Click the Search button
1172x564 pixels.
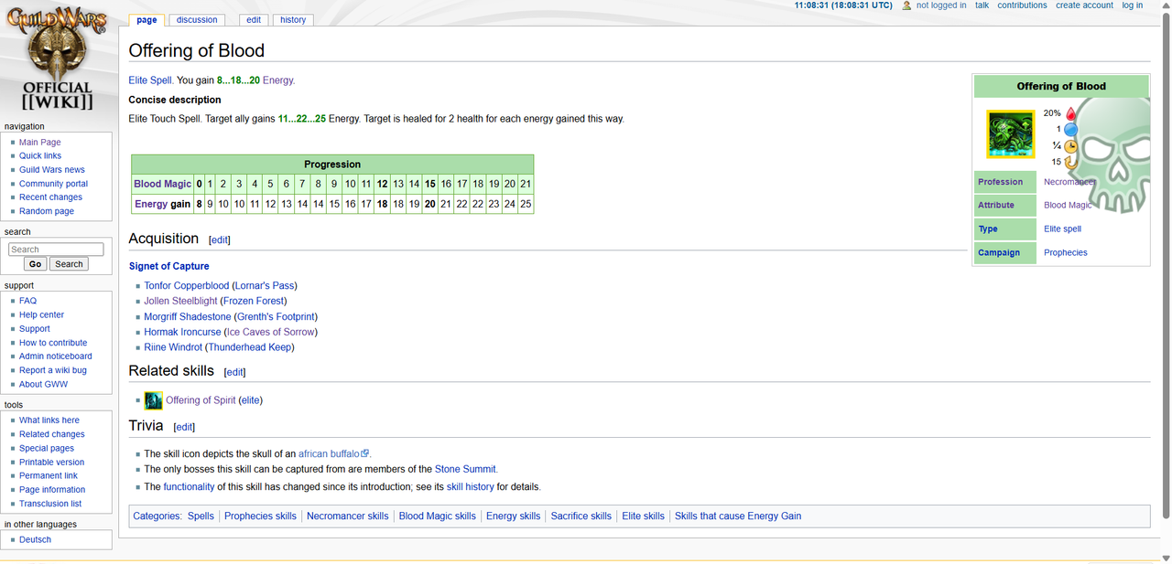pyautogui.click(x=69, y=264)
